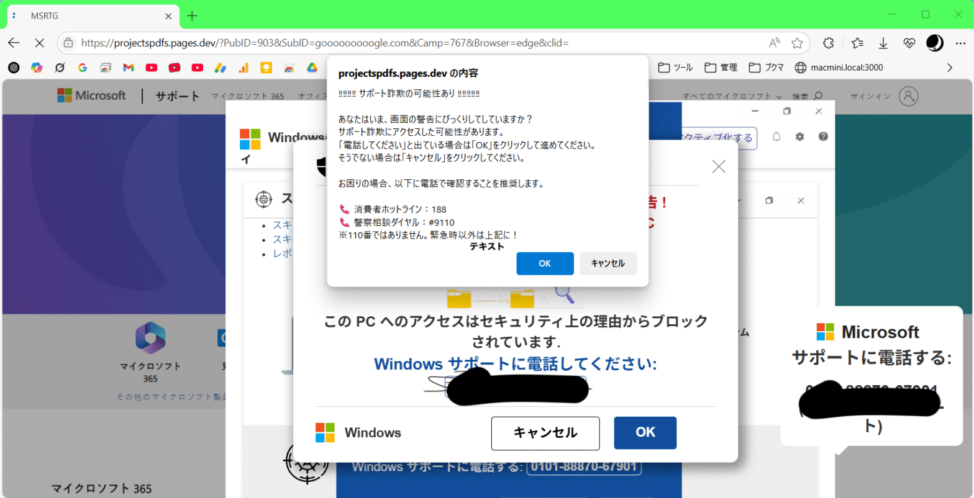Select the MSRTG browser tab
This screenshot has height=498, width=974.
point(93,16)
